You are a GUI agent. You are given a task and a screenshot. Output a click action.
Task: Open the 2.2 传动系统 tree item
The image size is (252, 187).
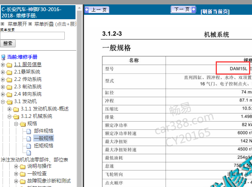click(28, 79)
